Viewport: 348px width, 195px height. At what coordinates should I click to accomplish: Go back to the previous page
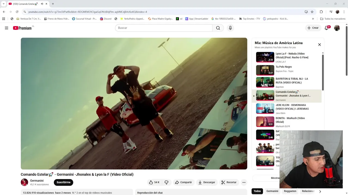pos(4,12)
